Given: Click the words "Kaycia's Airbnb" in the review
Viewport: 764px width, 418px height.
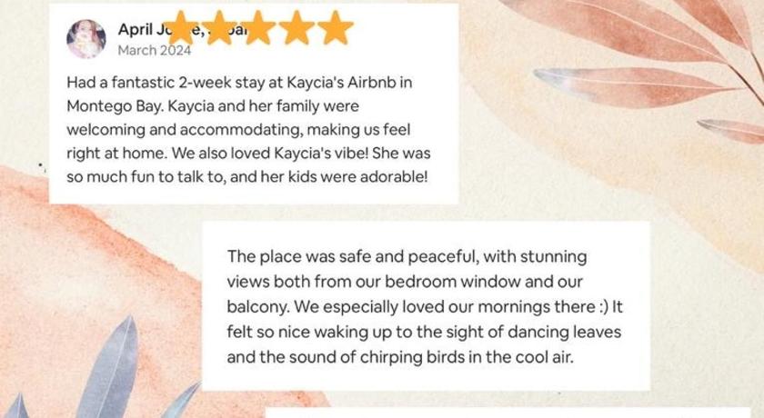Looking at the screenshot, I should pyautogui.click(x=341, y=83).
